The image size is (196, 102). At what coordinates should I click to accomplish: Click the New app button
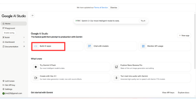coord(184,35)
